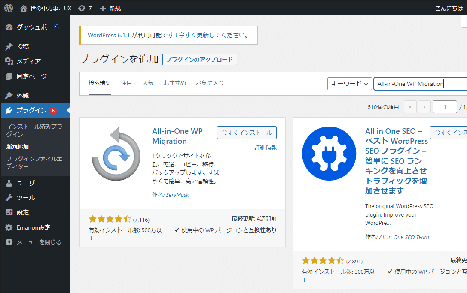Open ServMask author link

(x=177, y=195)
